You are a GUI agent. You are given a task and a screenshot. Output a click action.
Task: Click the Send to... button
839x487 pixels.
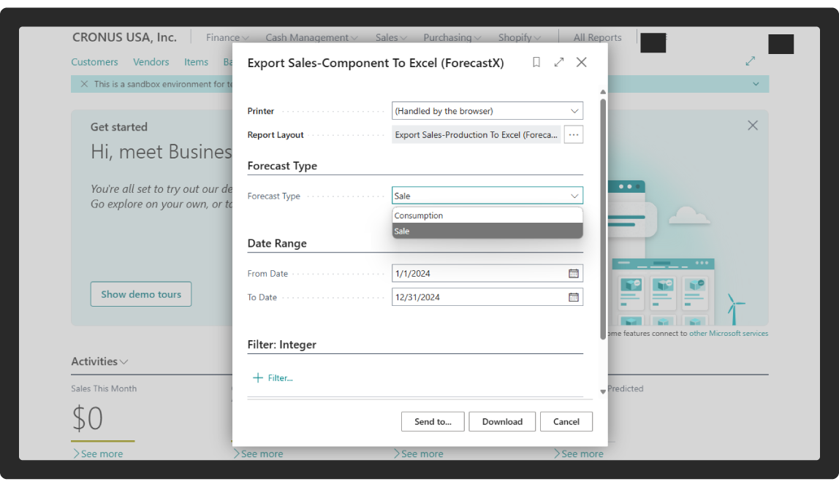point(433,421)
